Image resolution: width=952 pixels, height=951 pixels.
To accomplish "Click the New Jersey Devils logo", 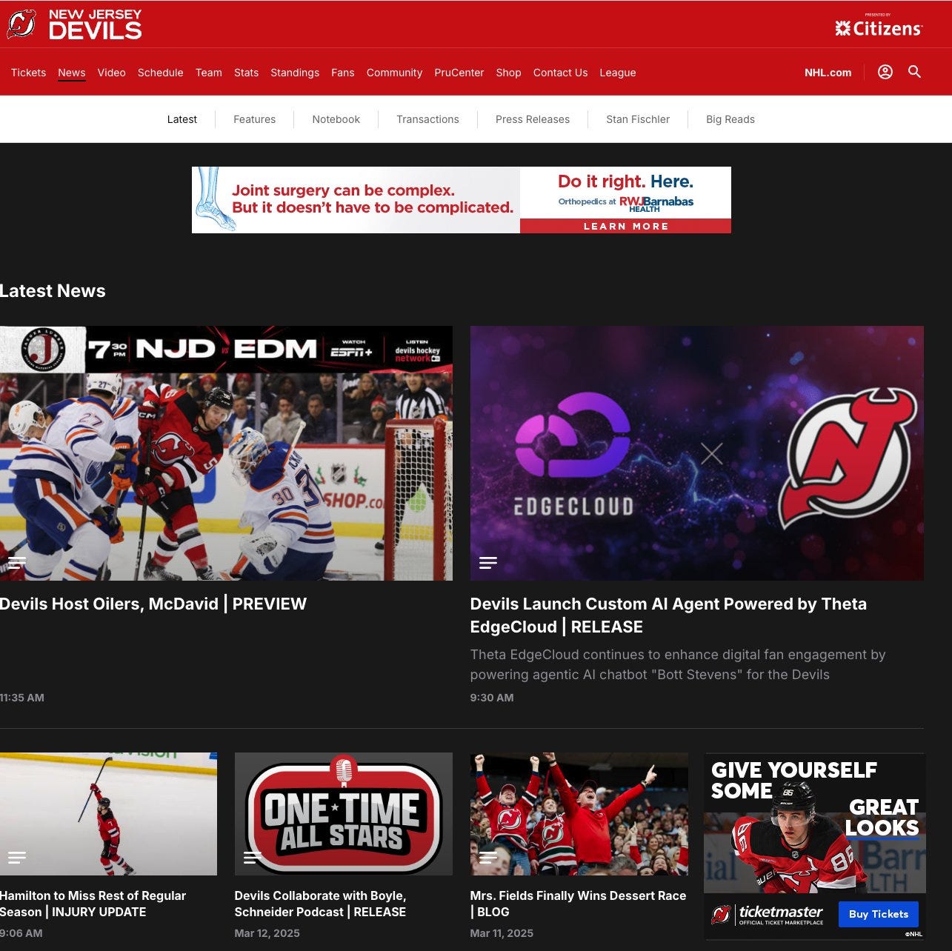I will 74,24.
